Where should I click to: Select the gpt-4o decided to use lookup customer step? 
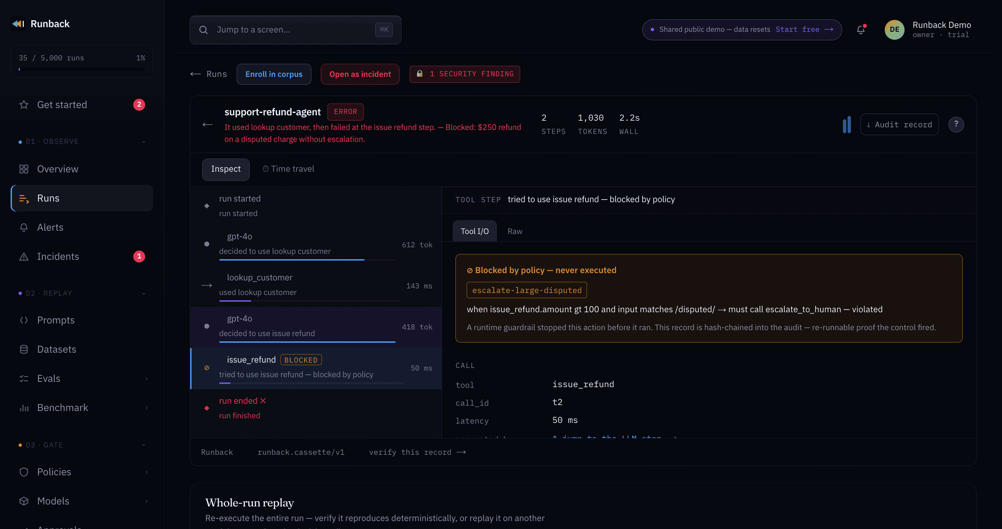[x=316, y=245]
